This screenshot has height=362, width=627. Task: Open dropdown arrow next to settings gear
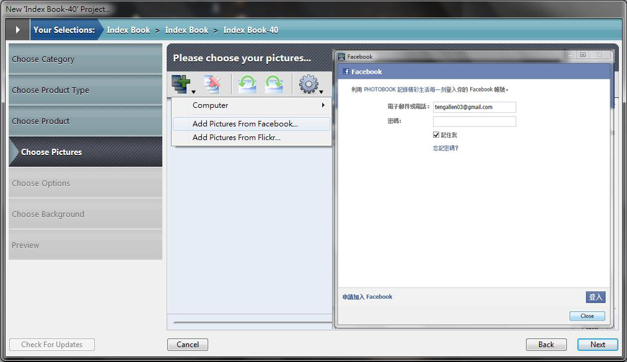click(x=321, y=92)
